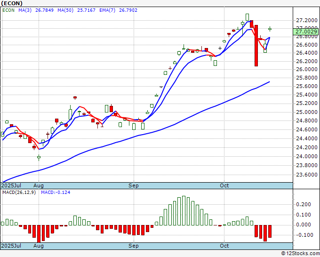This screenshot has height=257, width=320.
Task: Click the 2025Jul label on price chart axis
Action: pos(11,186)
